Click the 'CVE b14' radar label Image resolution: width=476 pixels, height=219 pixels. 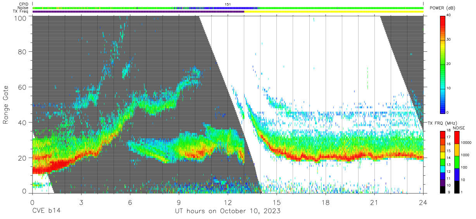[x=46, y=211]
